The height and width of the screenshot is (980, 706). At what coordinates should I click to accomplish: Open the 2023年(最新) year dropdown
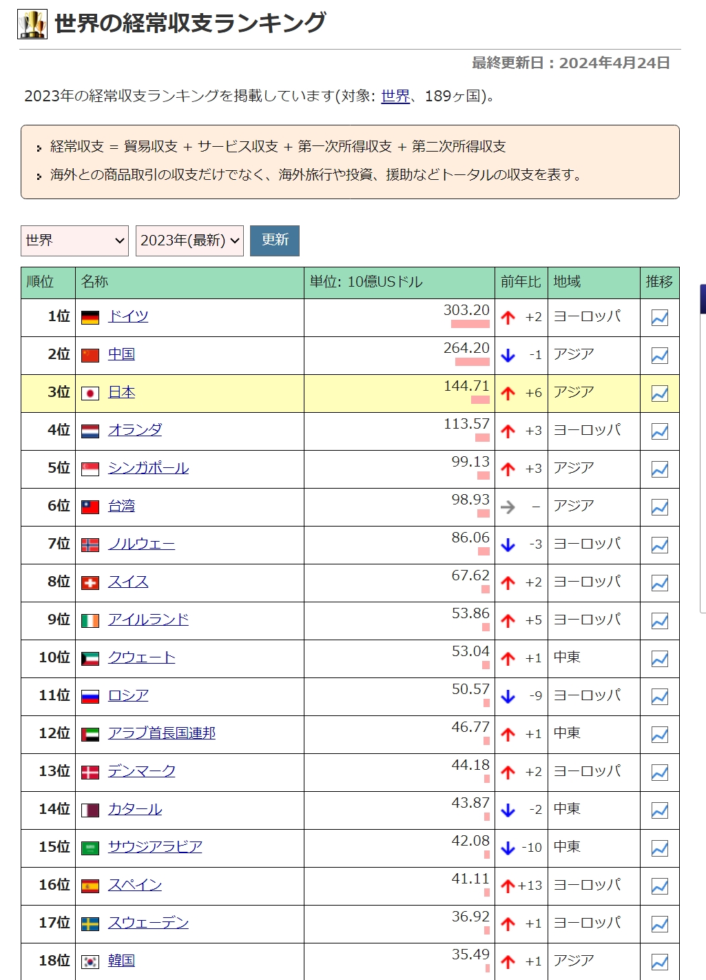[189, 241]
